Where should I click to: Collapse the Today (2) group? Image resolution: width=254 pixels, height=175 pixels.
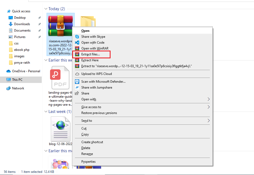(x=46, y=9)
